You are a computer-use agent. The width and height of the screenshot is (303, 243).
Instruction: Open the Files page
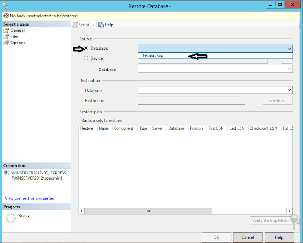pos(15,36)
